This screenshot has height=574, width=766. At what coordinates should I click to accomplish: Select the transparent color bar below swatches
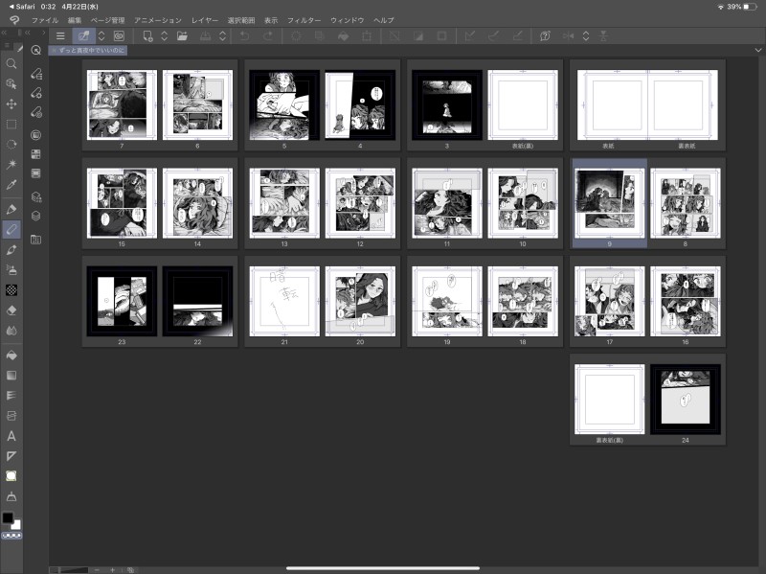[x=11, y=536]
